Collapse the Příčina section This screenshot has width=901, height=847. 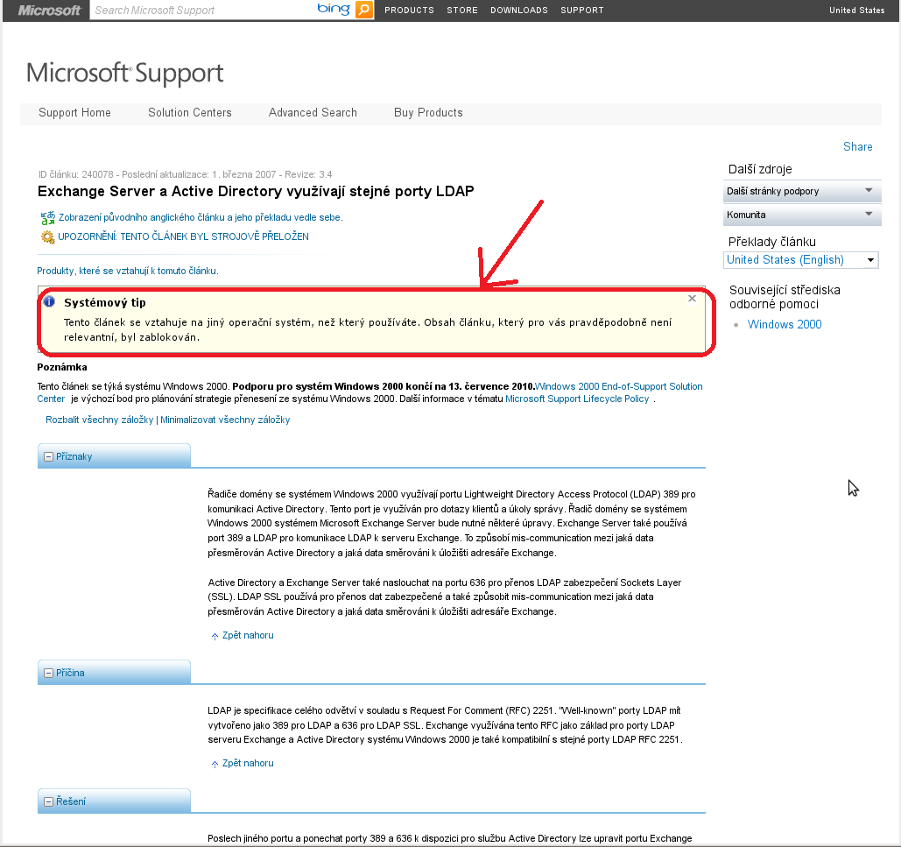(49, 674)
